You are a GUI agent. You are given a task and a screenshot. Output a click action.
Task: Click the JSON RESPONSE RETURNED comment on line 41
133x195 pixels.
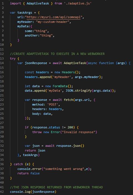[56, 187]
